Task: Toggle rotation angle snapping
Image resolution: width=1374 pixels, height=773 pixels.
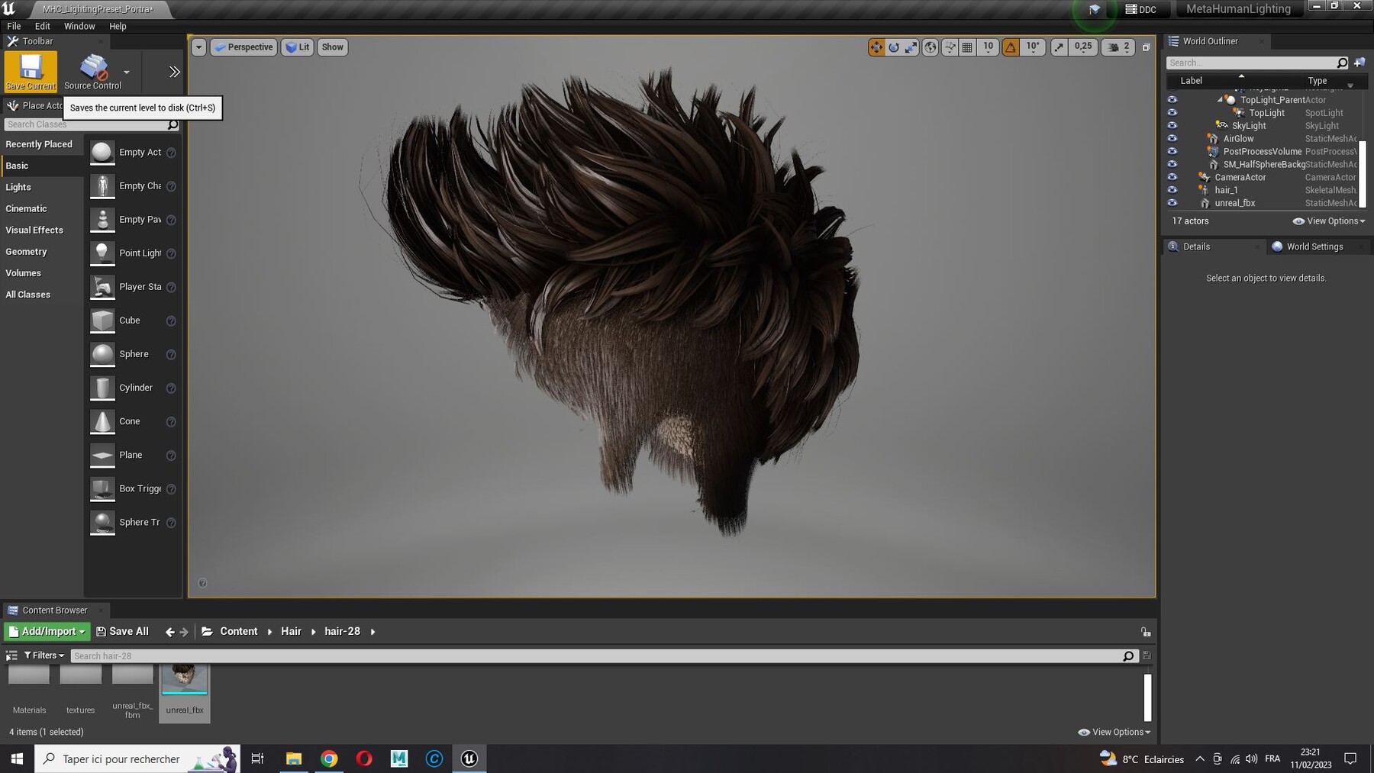Action: [x=1011, y=47]
